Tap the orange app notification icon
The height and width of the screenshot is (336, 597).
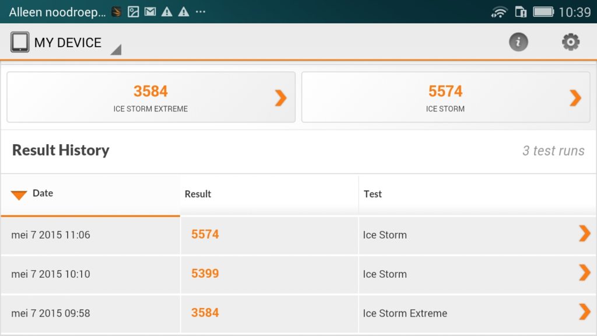[117, 12]
